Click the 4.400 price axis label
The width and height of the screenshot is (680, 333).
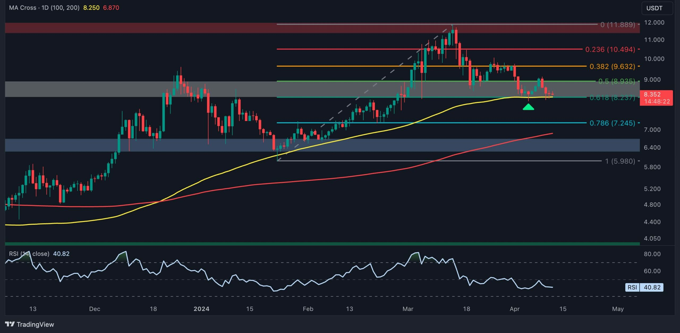coord(652,222)
